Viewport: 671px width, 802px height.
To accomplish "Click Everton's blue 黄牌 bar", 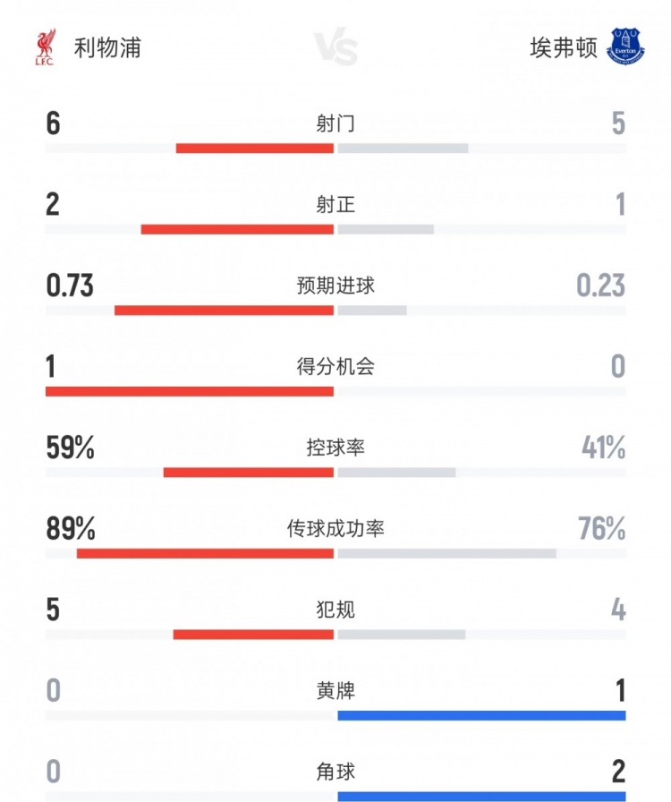I will click(481, 715).
